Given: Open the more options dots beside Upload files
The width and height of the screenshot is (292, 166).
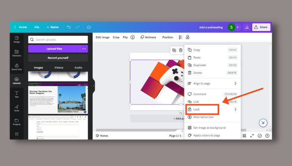Looking at the screenshot, I should (x=84, y=49).
